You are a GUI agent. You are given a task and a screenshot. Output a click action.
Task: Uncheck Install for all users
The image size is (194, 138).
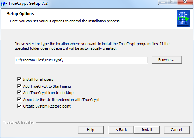coord(19,79)
